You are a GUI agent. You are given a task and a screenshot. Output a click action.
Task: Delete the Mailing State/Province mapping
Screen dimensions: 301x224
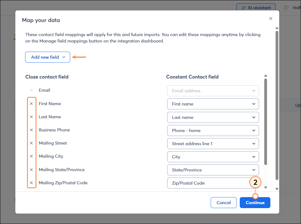click(32, 169)
